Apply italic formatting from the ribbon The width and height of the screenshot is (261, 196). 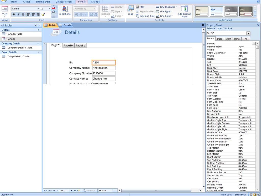18,15
